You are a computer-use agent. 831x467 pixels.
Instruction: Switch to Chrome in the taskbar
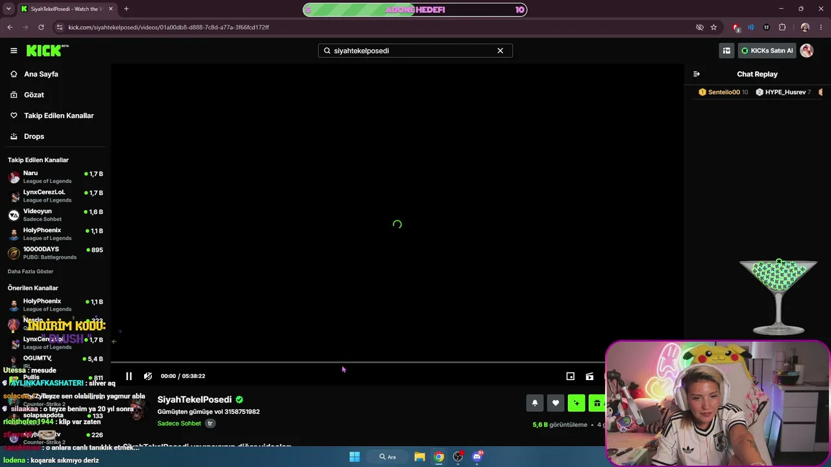tap(439, 457)
